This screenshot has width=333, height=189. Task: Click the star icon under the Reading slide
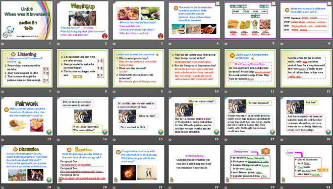pos(58,187)
